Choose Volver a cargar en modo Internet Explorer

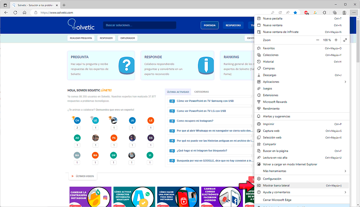click(x=302, y=164)
